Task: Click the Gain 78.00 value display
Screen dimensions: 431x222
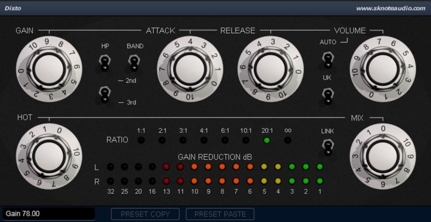Action: coord(49,214)
